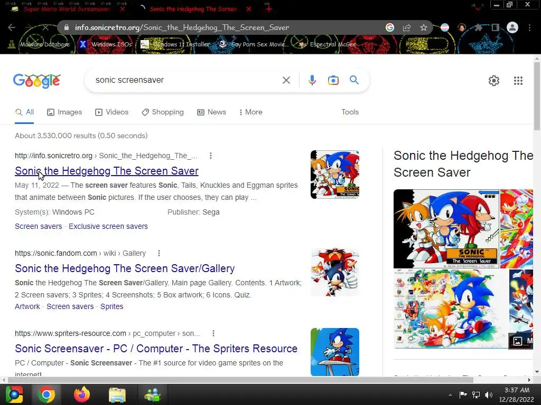Start voice search with the microphone icon

[x=312, y=80]
